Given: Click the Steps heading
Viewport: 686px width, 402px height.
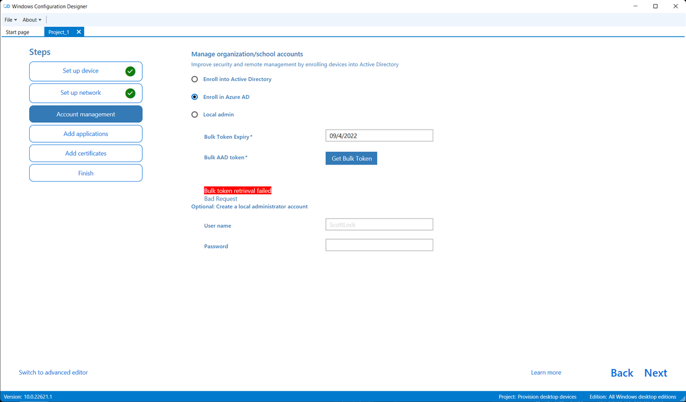Looking at the screenshot, I should (40, 52).
